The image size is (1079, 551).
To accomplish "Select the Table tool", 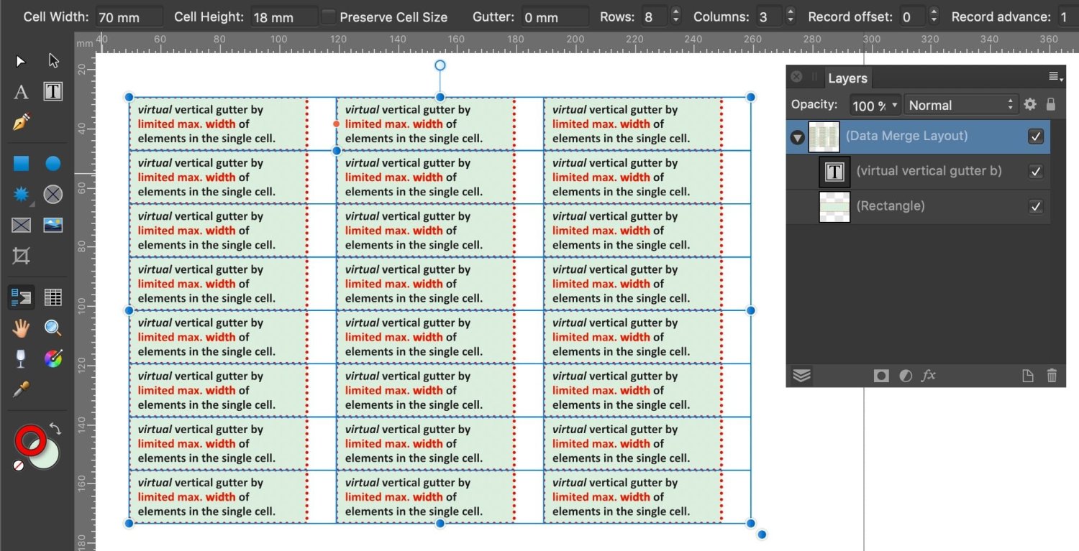I will [x=53, y=297].
